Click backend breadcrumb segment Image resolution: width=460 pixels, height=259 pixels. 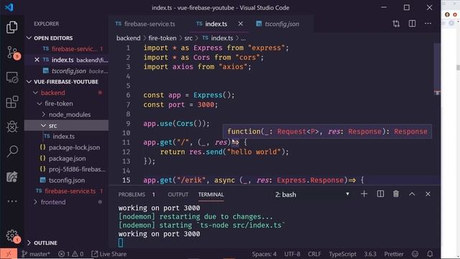tap(128, 38)
